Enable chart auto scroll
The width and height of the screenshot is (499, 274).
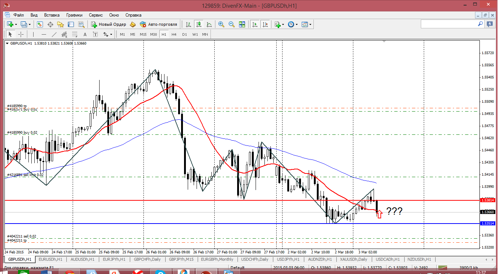[x=254, y=24]
